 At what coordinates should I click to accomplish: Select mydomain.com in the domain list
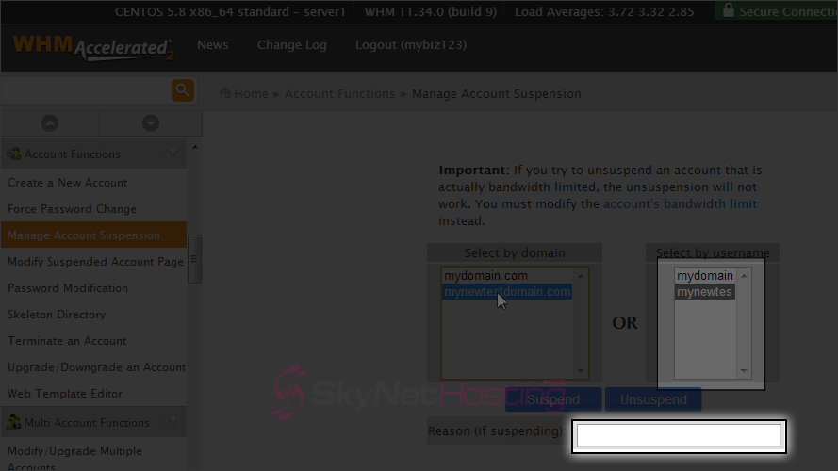pos(507,276)
